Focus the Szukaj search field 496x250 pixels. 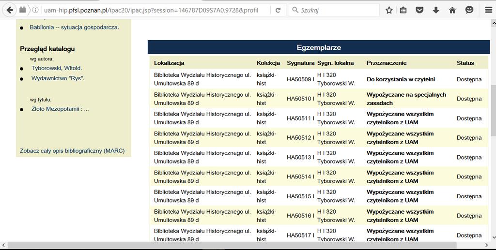coord(334,10)
